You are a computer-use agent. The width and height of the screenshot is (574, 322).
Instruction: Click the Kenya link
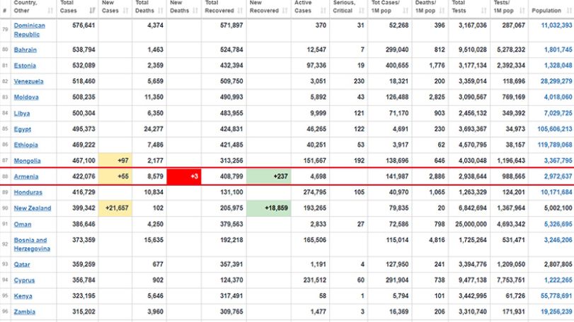point(23,296)
